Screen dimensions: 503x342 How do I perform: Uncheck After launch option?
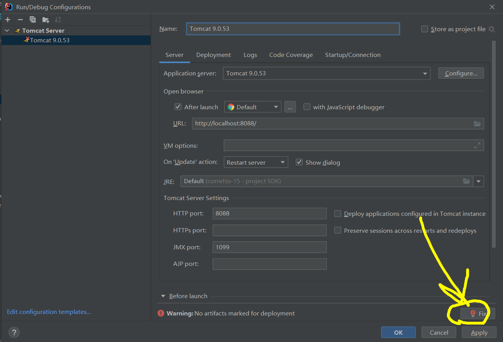(178, 107)
